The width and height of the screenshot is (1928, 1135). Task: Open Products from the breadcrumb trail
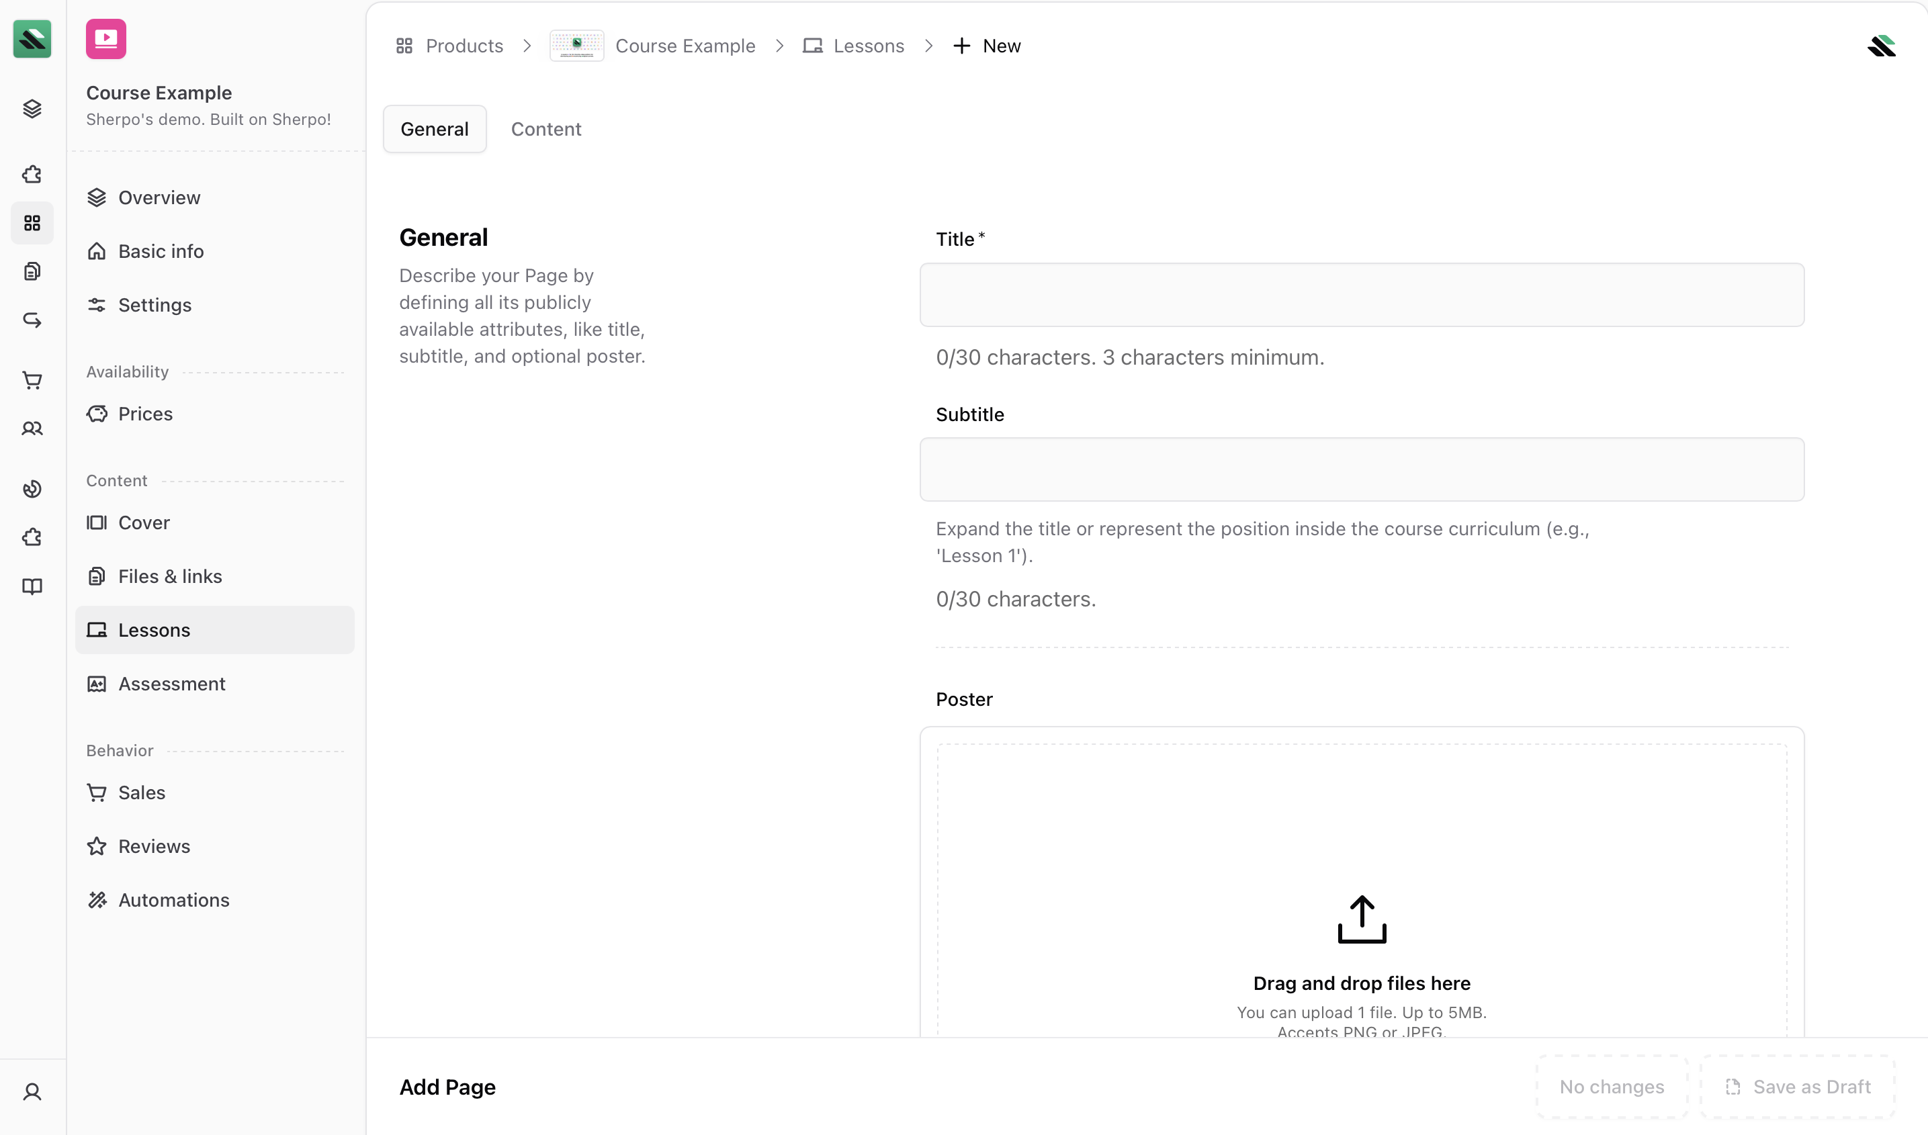pos(464,46)
